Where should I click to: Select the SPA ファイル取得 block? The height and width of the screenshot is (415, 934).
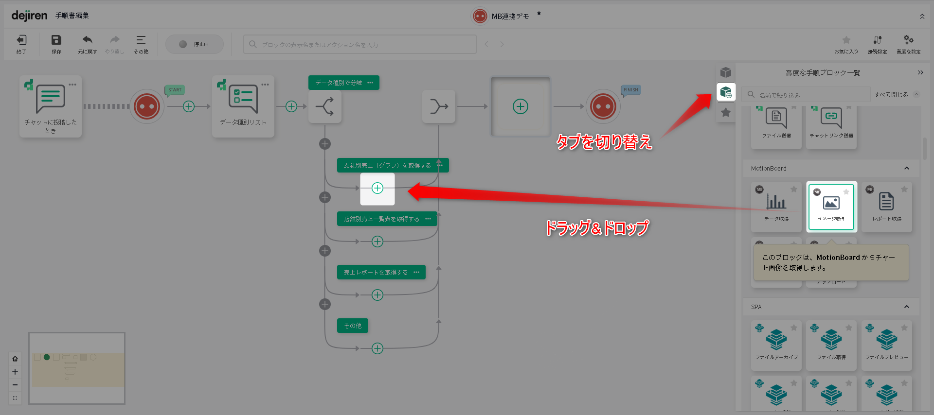point(831,345)
